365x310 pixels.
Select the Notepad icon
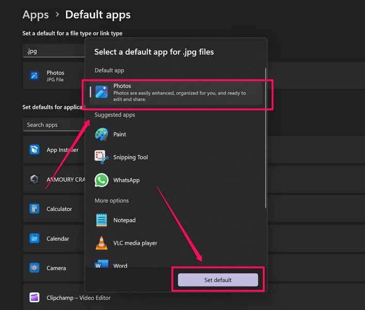tap(102, 220)
